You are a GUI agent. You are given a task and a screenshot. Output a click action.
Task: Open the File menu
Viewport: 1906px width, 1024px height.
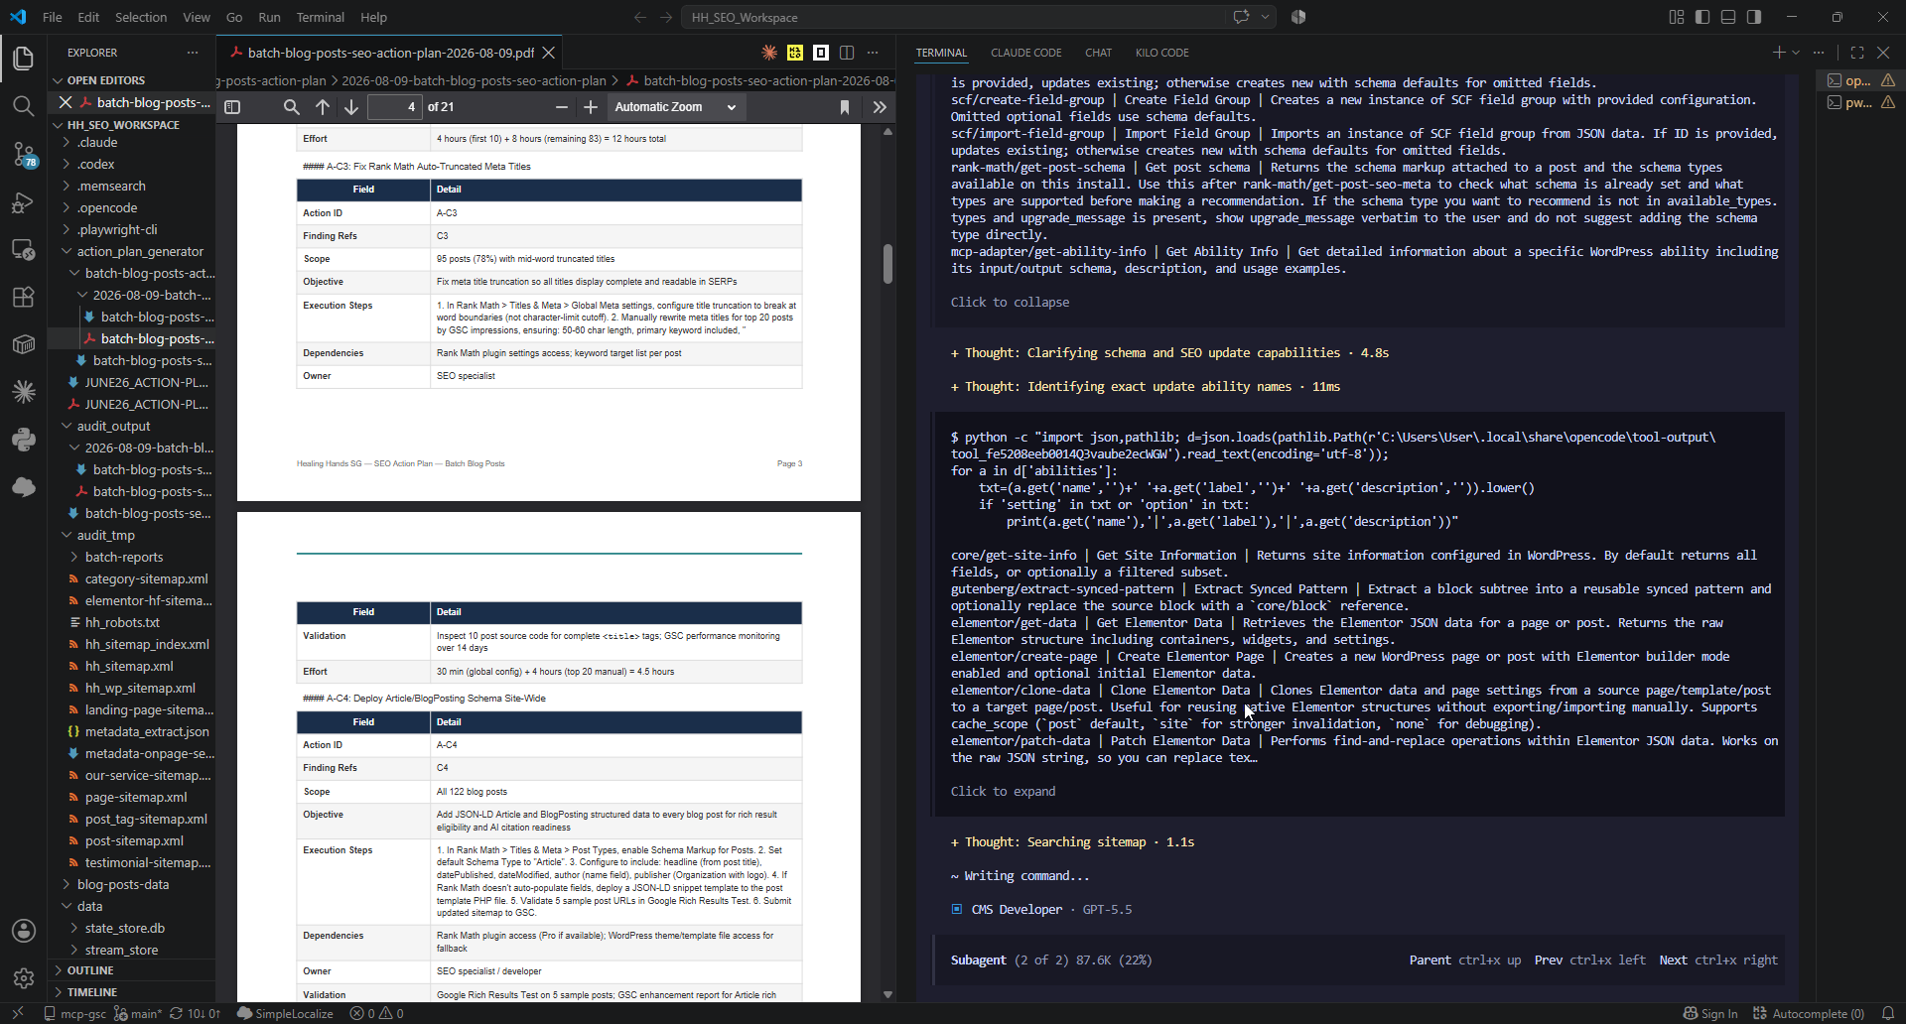point(53,17)
